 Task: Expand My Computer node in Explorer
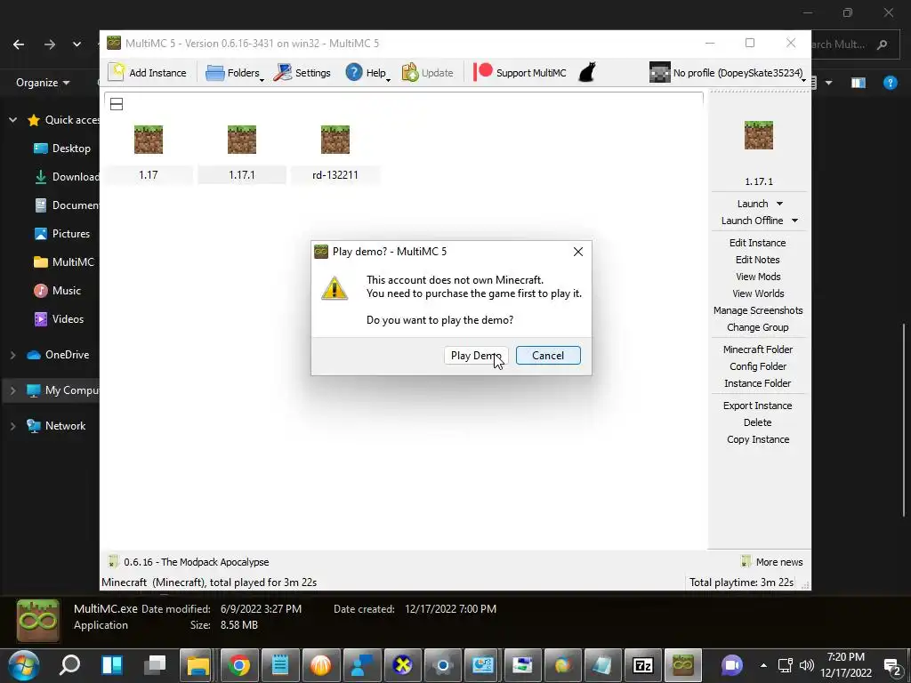tap(12, 390)
